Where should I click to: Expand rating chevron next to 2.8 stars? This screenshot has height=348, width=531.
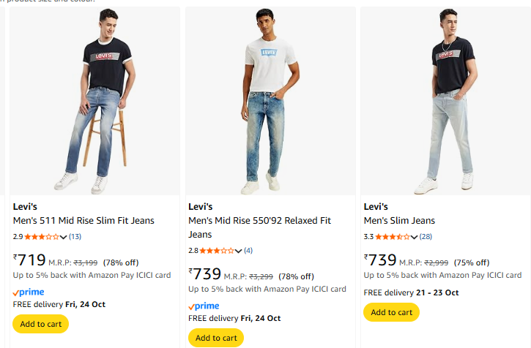(x=239, y=251)
